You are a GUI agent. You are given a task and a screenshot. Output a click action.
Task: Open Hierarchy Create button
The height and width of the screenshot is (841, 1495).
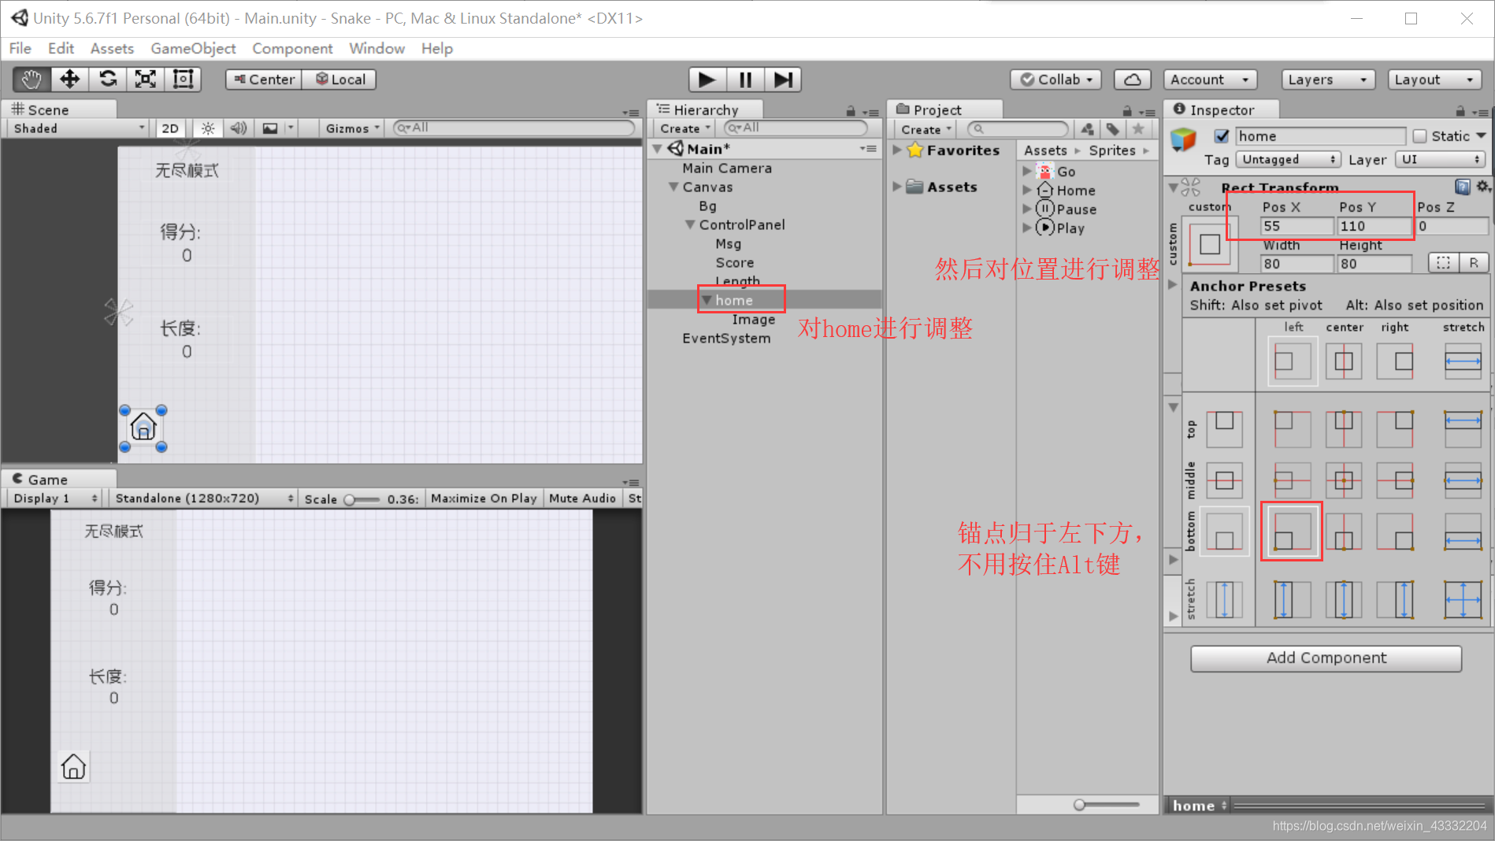pos(685,128)
